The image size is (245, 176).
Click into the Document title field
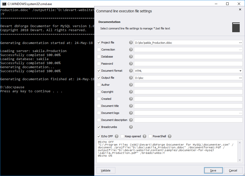188,106
